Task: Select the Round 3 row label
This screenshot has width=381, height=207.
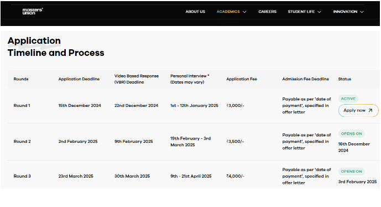Action: pos(22,176)
